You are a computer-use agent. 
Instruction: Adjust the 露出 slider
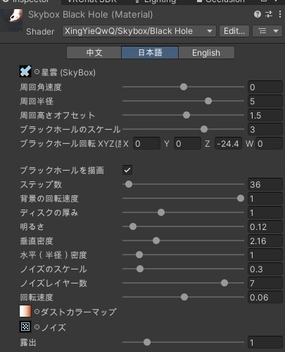[x=183, y=342]
